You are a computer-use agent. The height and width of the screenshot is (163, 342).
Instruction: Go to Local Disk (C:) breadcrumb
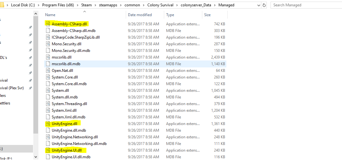(x=23, y=5)
